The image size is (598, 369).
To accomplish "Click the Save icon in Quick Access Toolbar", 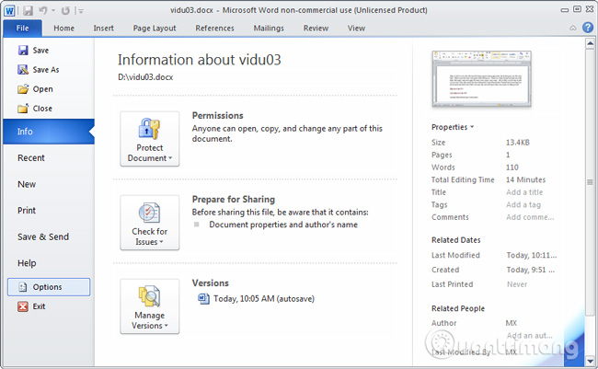I will 28,10.
